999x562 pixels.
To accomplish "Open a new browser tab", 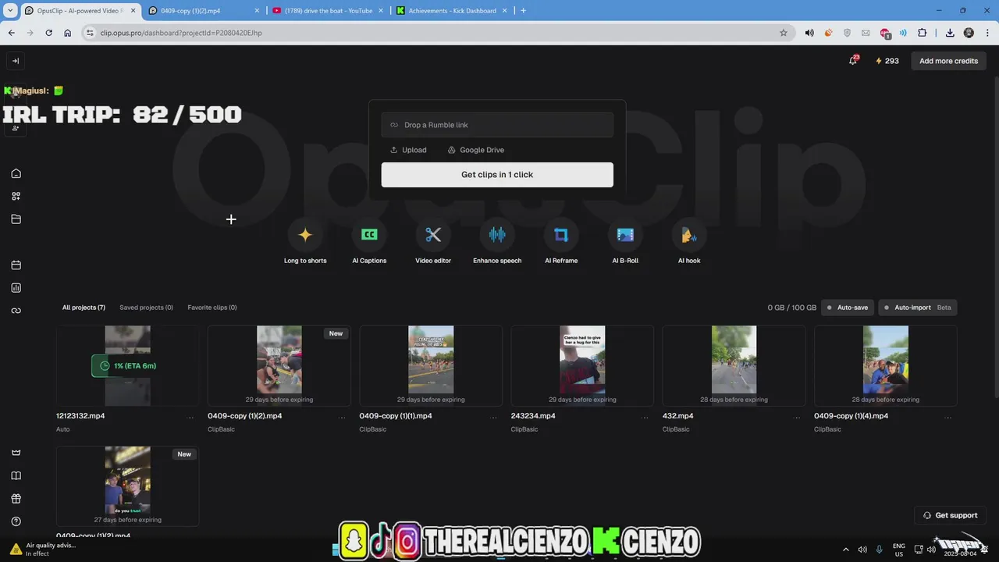I will pyautogui.click(x=523, y=11).
